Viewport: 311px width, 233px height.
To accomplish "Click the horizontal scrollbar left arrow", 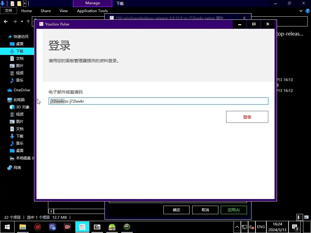I will click(51, 211).
